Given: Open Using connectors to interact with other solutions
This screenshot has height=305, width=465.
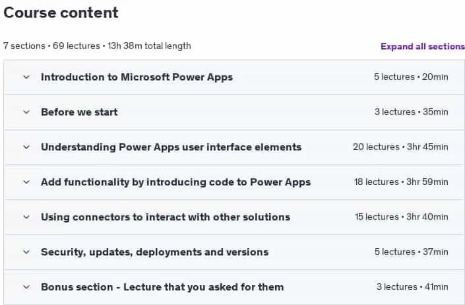Looking at the screenshot, I should [x=166, y=217].
